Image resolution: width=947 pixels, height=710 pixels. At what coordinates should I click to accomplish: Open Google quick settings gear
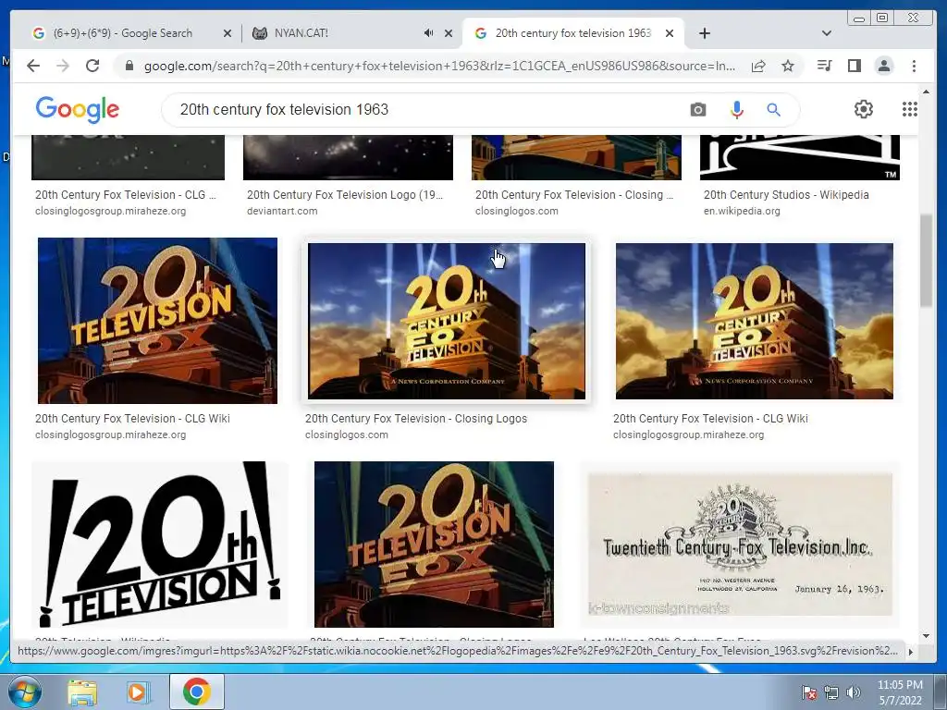[x=864, y=109]
